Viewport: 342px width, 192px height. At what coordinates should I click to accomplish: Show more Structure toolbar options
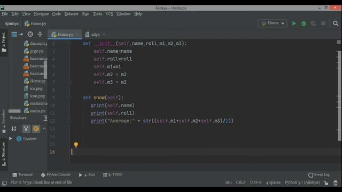(x=44, y=129)
